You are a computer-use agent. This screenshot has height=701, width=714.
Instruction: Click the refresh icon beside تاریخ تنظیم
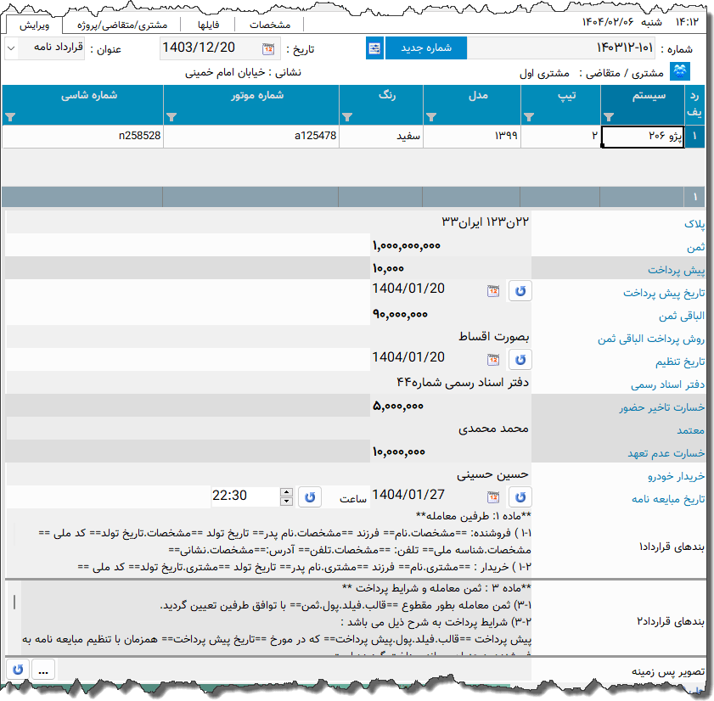point(520,359)
